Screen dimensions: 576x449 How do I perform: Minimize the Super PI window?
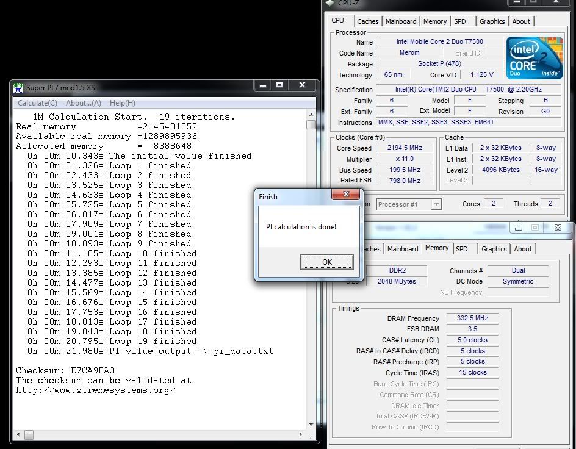[x=262, y=85]
